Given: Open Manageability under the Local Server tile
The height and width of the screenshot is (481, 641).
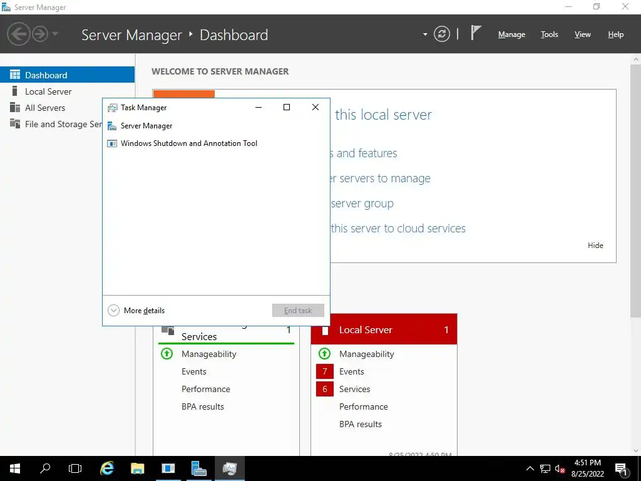Looking at the screenshot, I should 366,354.
